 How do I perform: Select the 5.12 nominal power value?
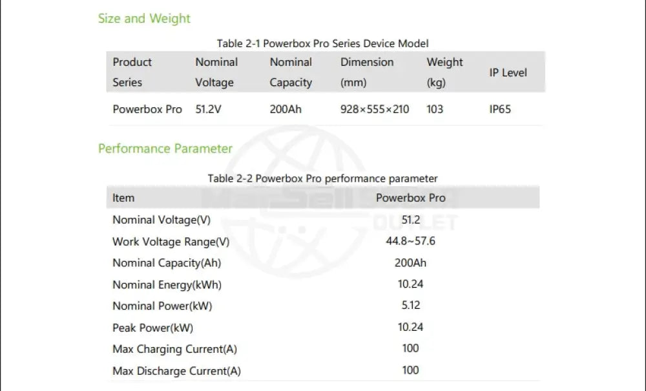[x=410, y=305]
